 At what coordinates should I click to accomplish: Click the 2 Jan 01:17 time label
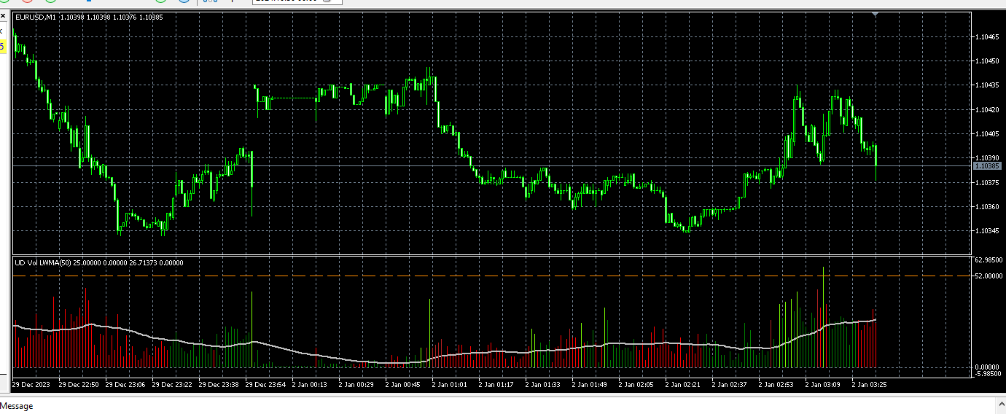click(x=496, y=384)
